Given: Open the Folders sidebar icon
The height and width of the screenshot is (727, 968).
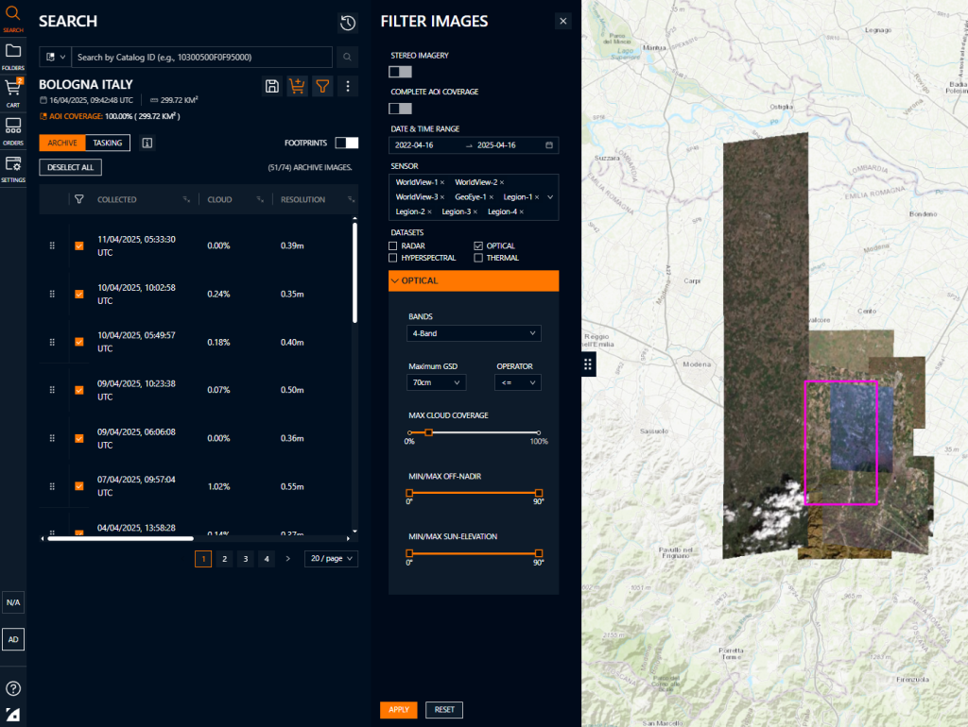Looking at the screenshot, I should 13,53.
